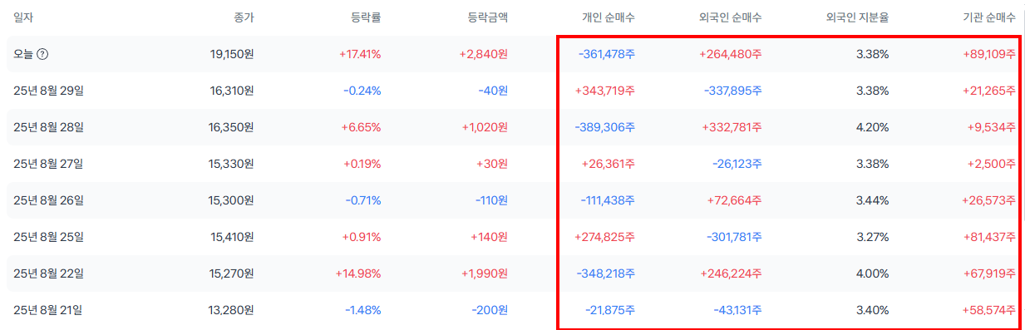Image resolution: width=1025 pixels, height=330 pixels.
Task: Click the 외국인 순매수 column header
Action: [731, 17]
